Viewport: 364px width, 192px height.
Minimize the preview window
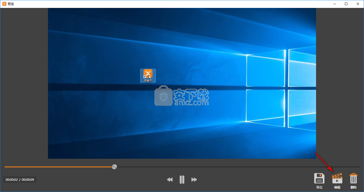click(x=334, y=4)
